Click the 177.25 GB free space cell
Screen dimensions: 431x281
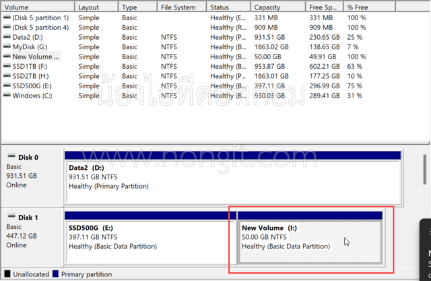325,76
